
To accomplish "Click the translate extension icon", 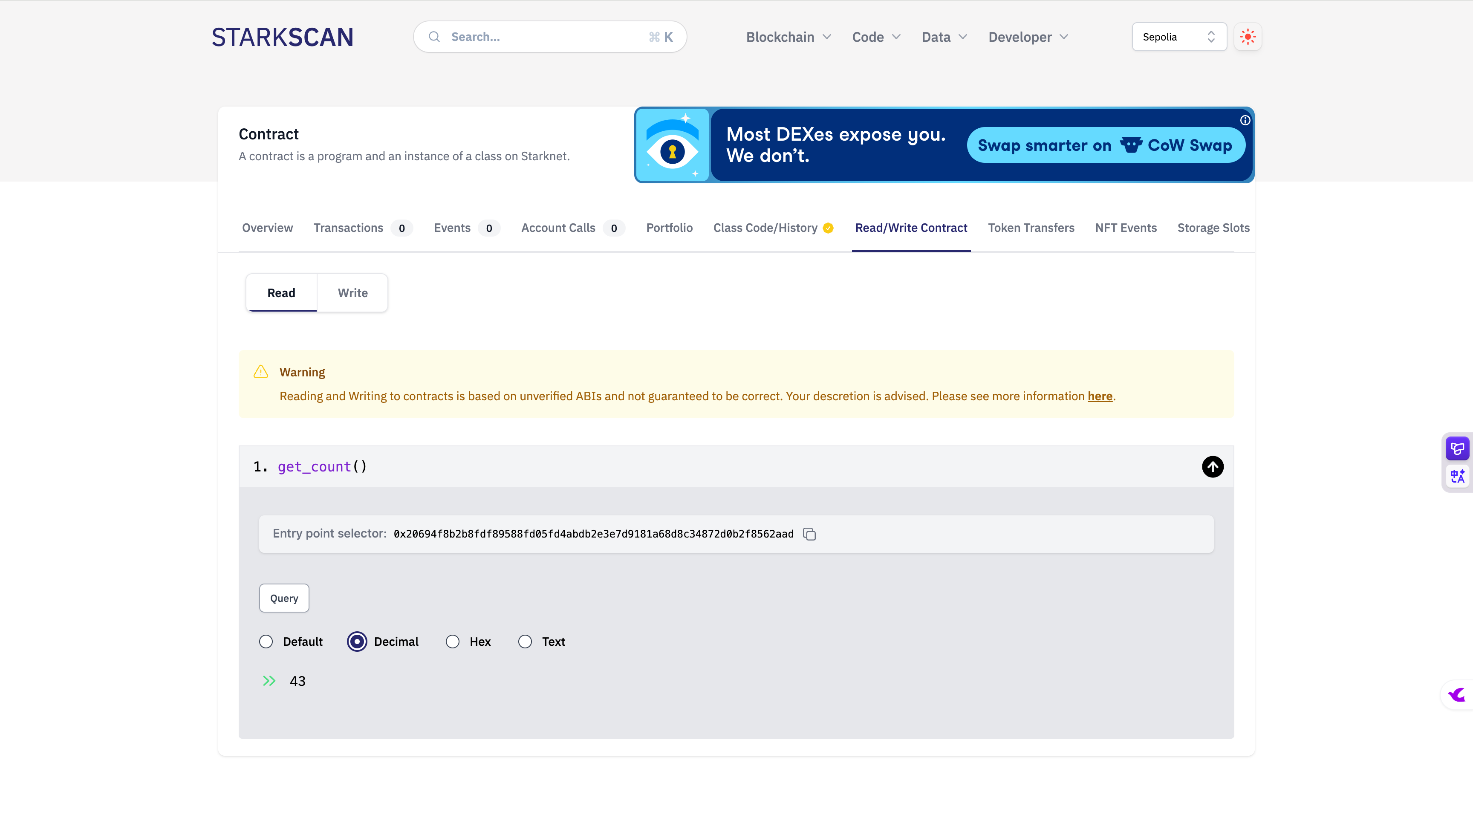I will click(x=1457, y=476).
